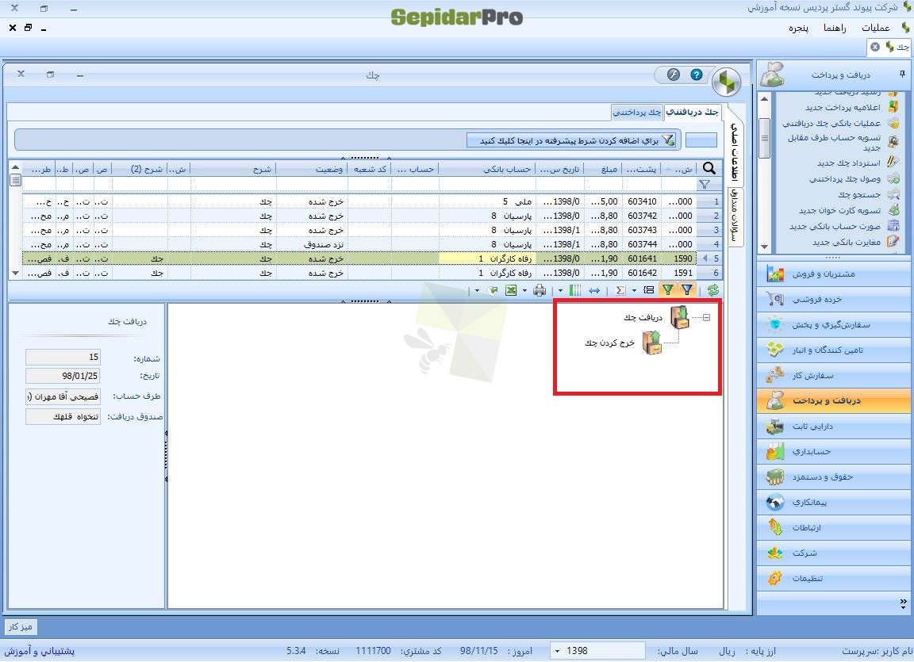Click the blue help question mark icon
Viewport: 914px width, 662px height.
click(696, 75)
